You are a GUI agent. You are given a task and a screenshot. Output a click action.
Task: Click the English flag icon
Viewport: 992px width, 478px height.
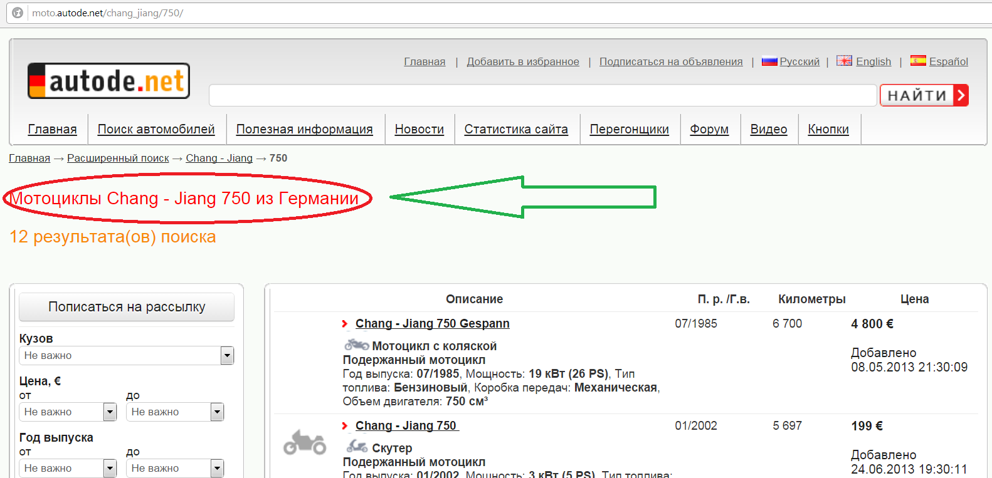click(844, 61)
